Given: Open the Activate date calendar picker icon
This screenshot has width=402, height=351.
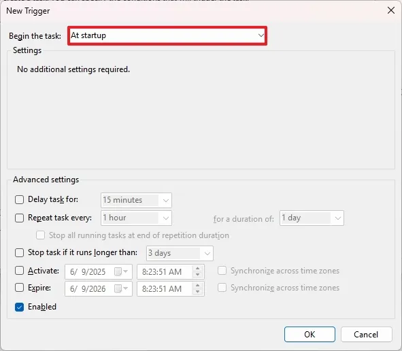Looking at the screenshot, I should click(x=121, y=271).
